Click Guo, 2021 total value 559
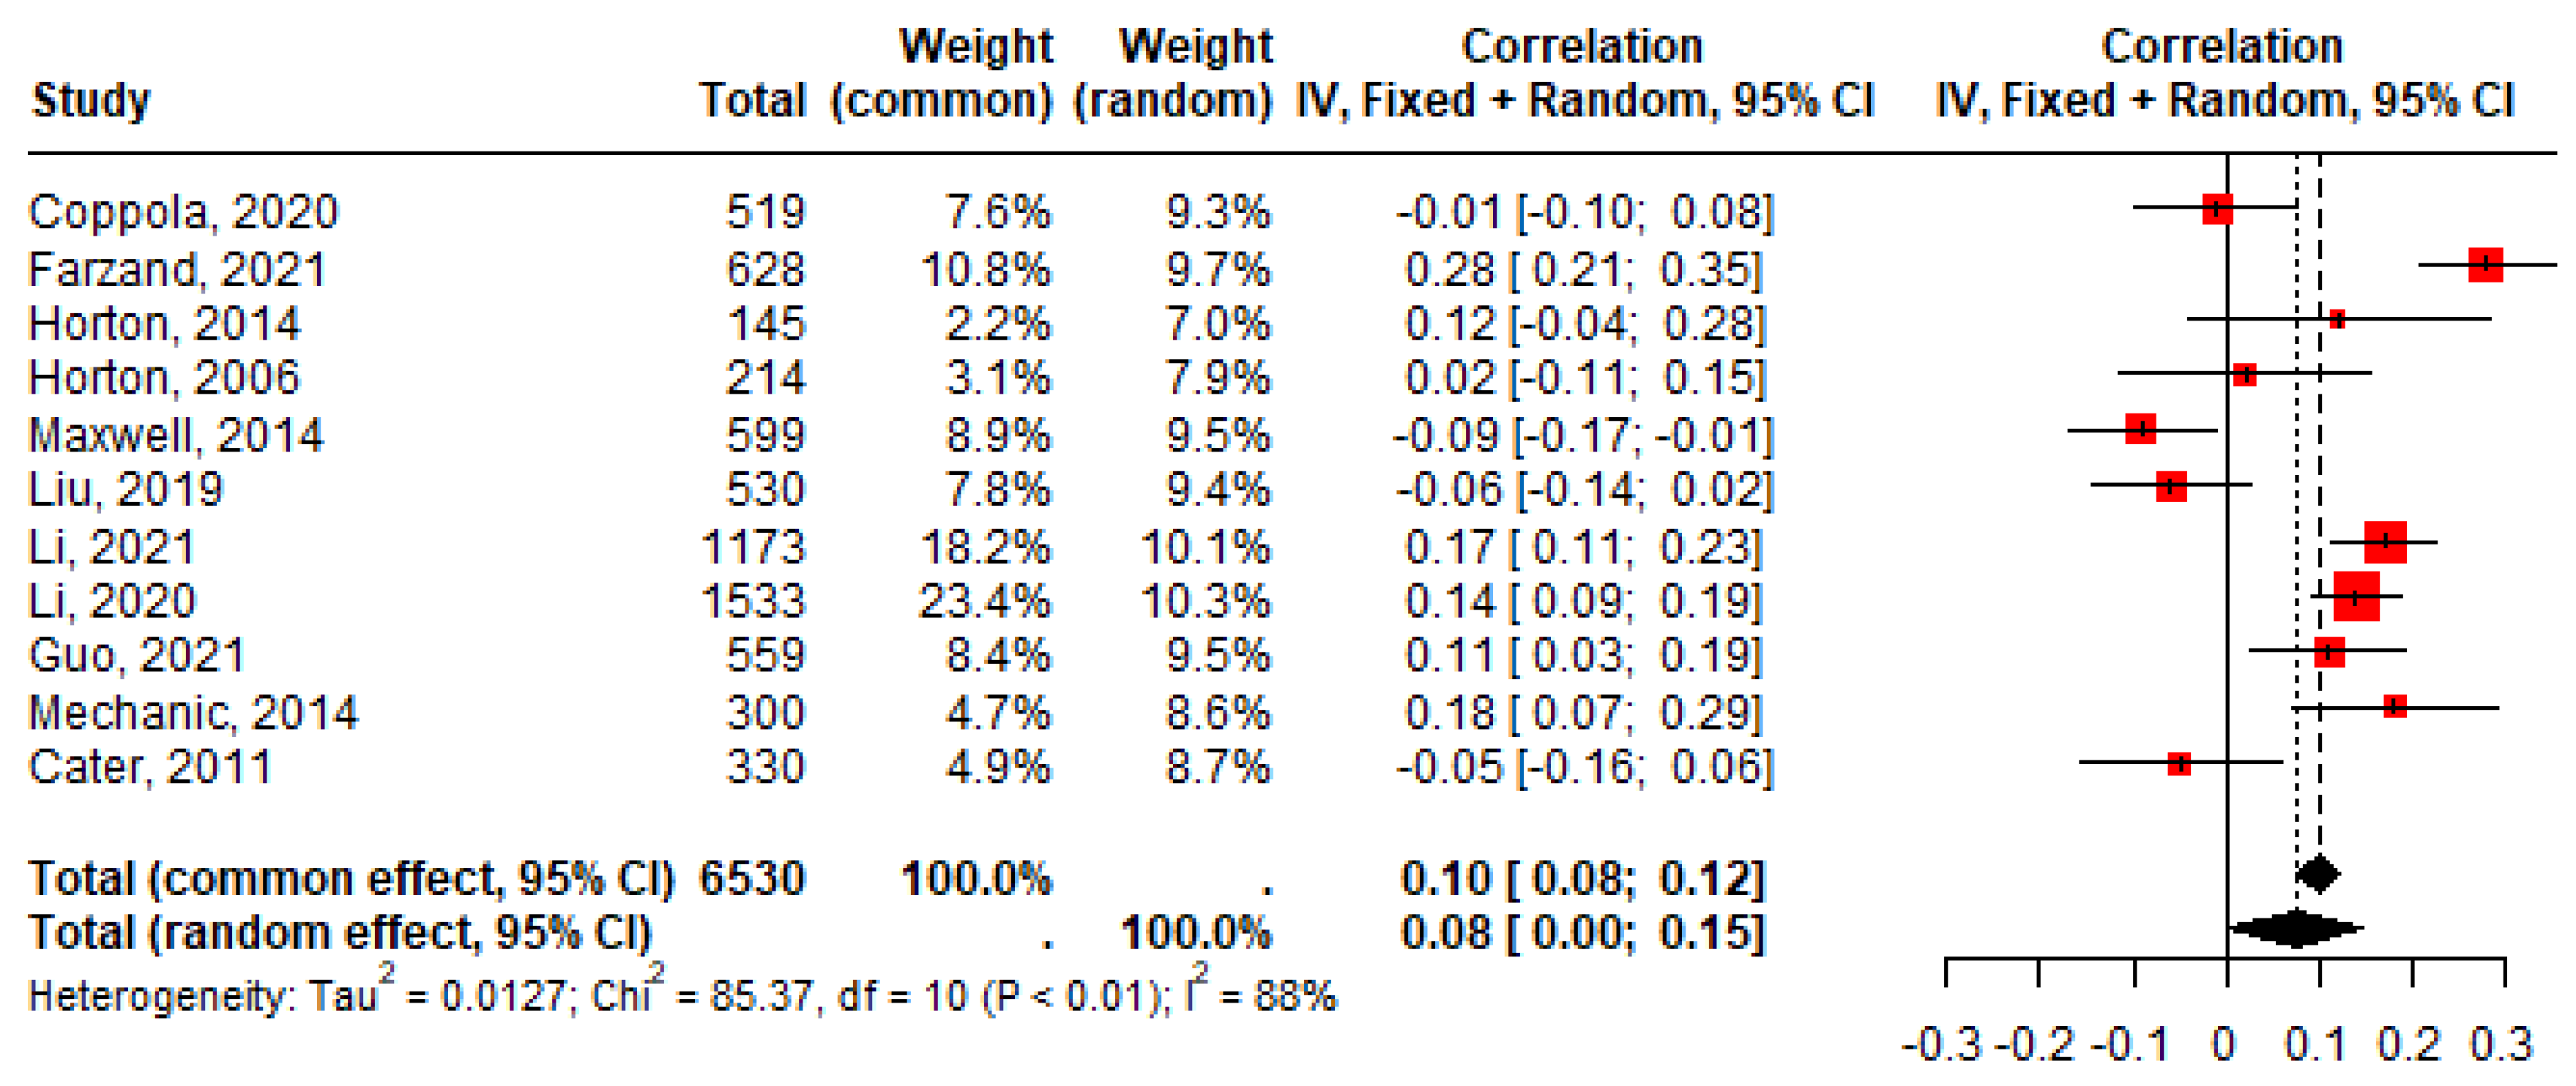The height and width of the screenshot is (1086, 2576). 765,656
